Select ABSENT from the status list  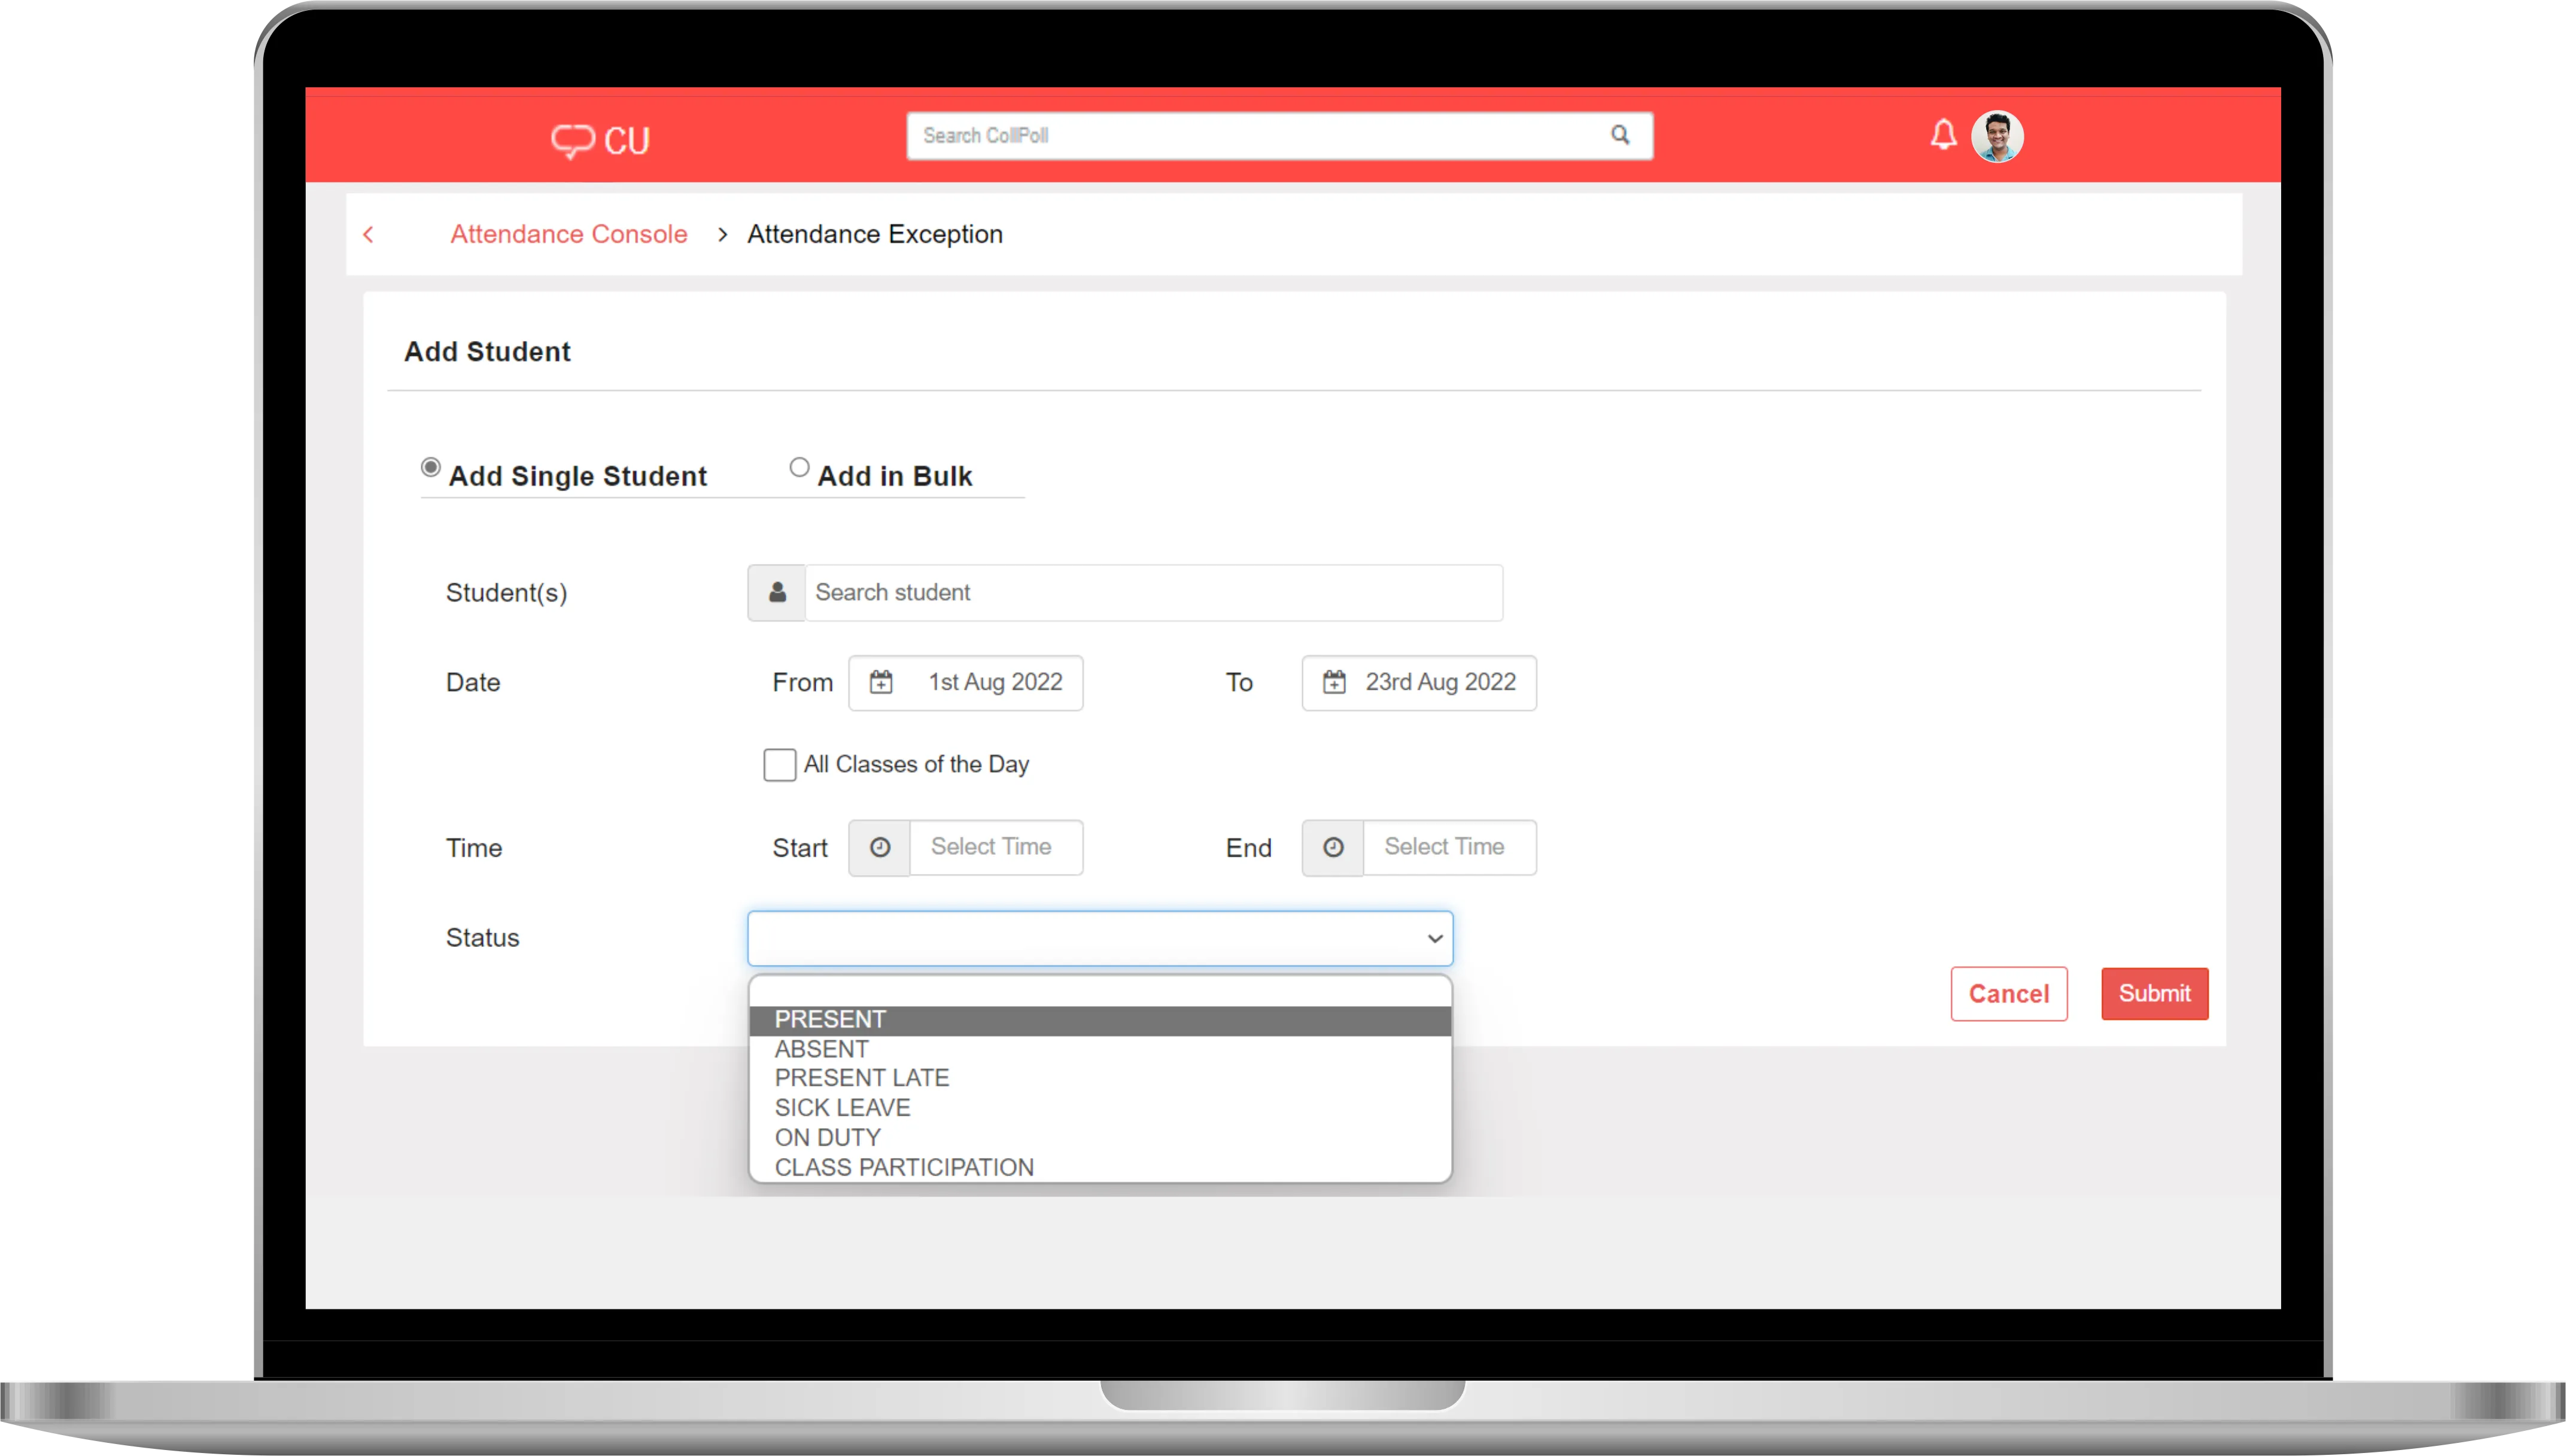pos(821,1048)
